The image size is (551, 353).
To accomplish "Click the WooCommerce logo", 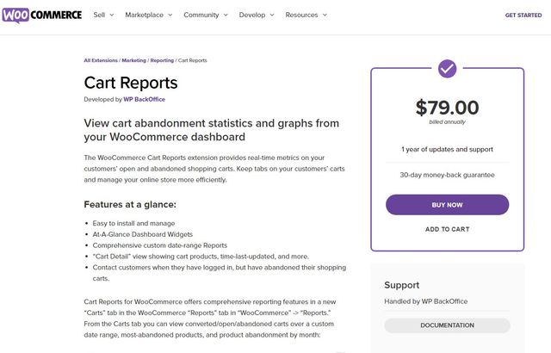I will 42,15.
